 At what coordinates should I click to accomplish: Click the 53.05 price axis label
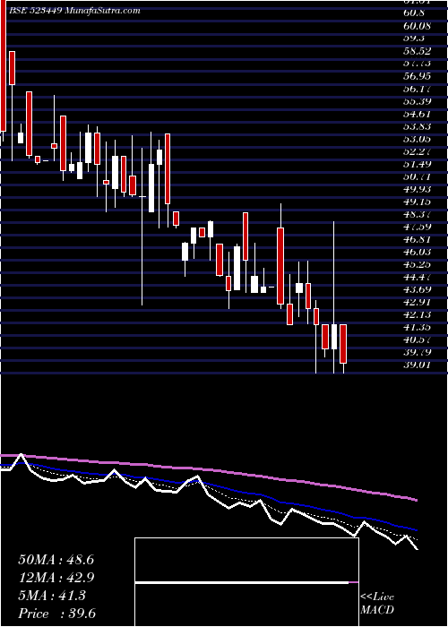(x=418, y=139)
